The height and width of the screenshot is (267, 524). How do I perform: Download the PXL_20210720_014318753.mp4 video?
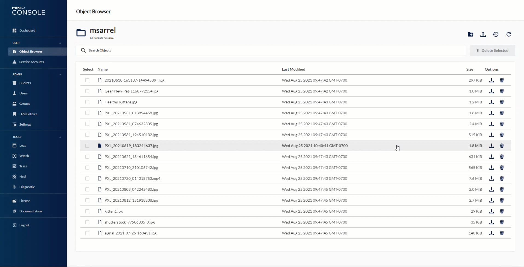[x=491, y=178]
